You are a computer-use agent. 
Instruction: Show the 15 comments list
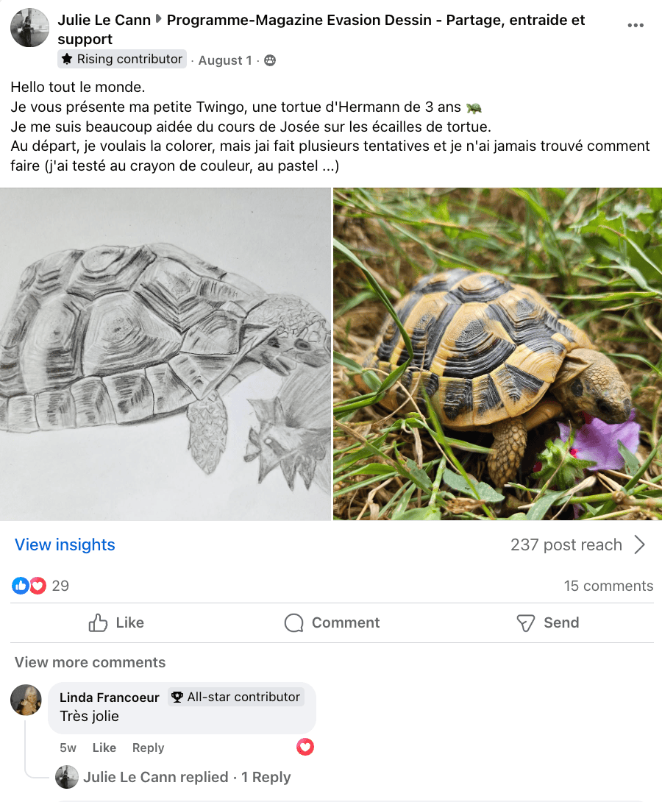608,586
